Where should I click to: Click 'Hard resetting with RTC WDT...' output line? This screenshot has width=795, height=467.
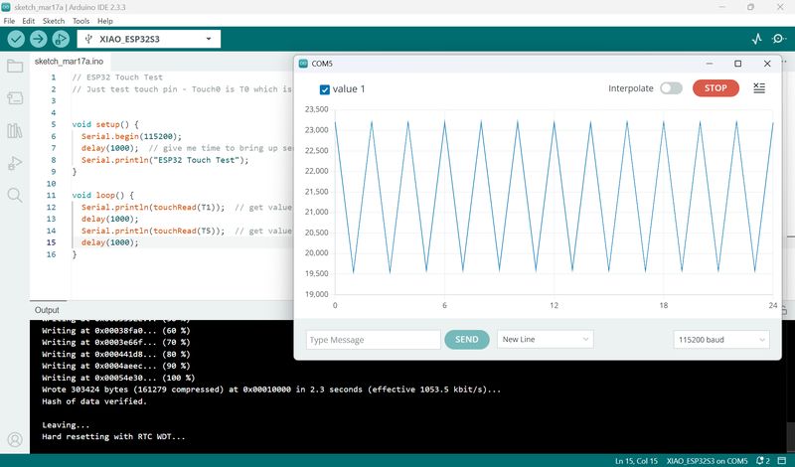pos(113,436)
